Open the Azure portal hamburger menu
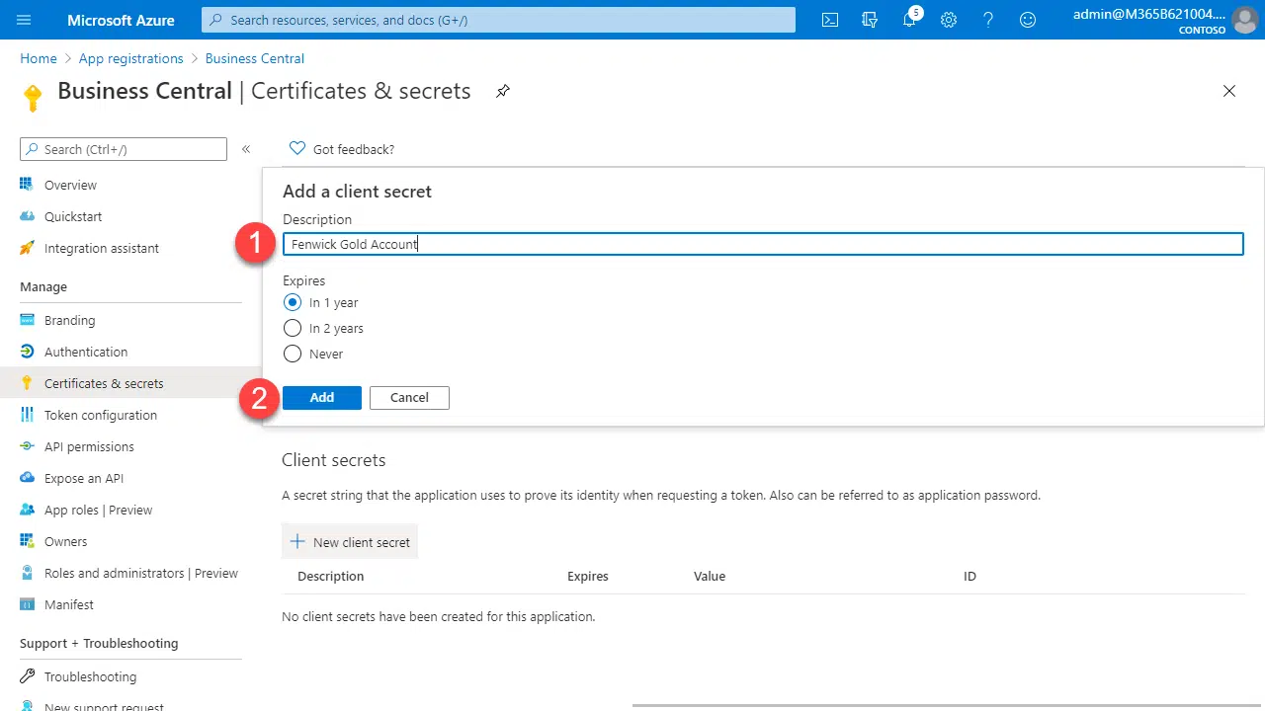The width and height of the screenshot is (1265, 711). (x=25, y=20)
